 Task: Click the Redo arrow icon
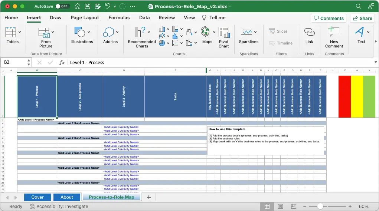point(122,6)
